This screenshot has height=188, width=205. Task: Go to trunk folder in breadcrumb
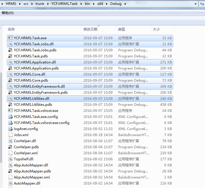(x=40, y=4)
